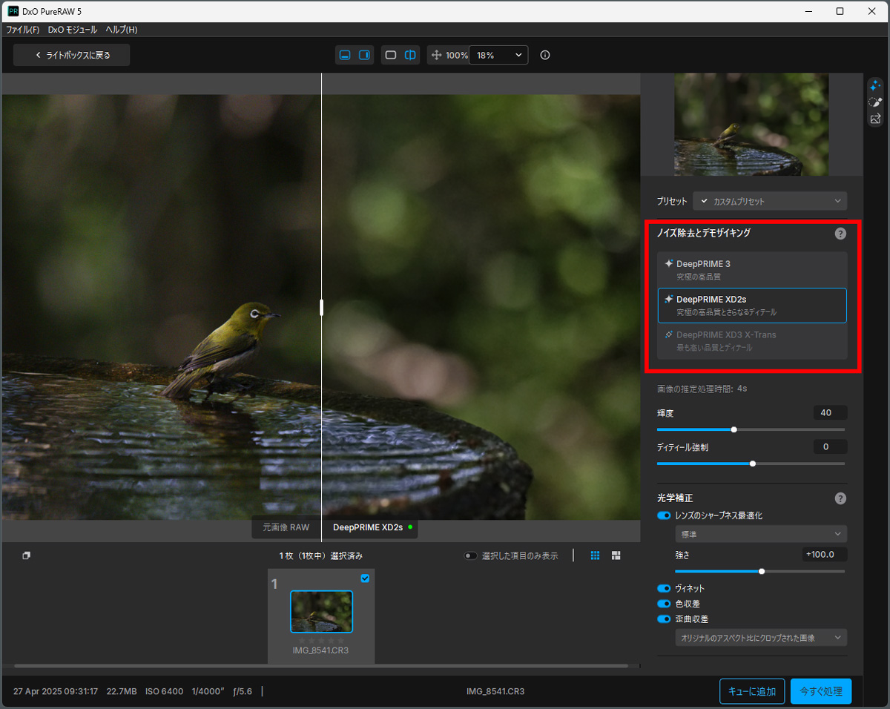The height and width of the screenshot is (709, 890).
Task: Click the f/5.6 aperture text
Action: (243, 691)
